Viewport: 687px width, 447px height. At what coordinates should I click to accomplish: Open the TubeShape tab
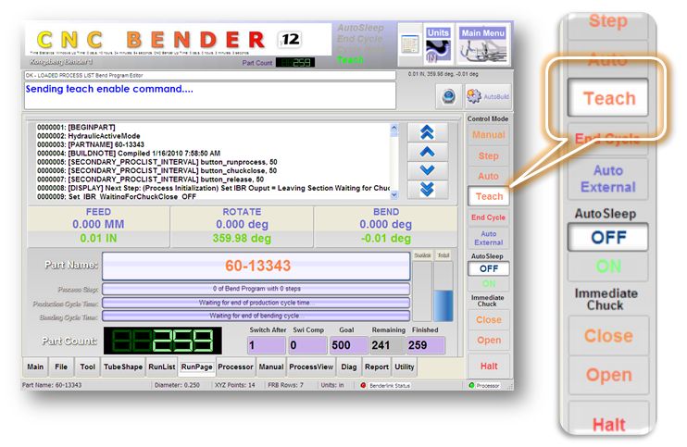pyautogui.click(x=121, y=367)
